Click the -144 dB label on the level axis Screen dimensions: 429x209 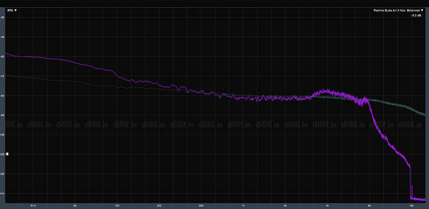click(x=3, y=193)
